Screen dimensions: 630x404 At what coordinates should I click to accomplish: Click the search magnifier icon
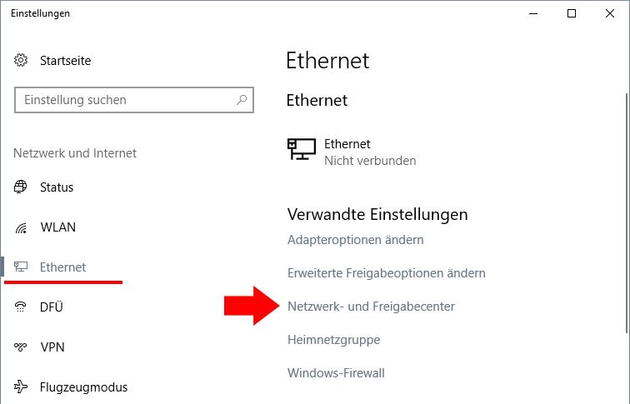[x=242, y=100]
